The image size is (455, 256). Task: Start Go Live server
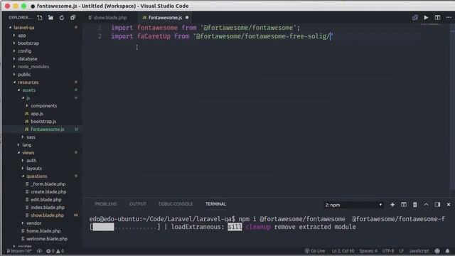(x=315, y=251)
